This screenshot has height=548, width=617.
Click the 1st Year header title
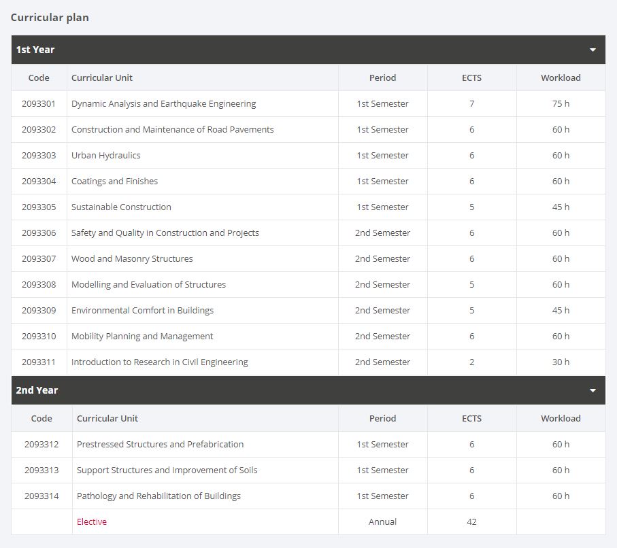pos(35,50)
